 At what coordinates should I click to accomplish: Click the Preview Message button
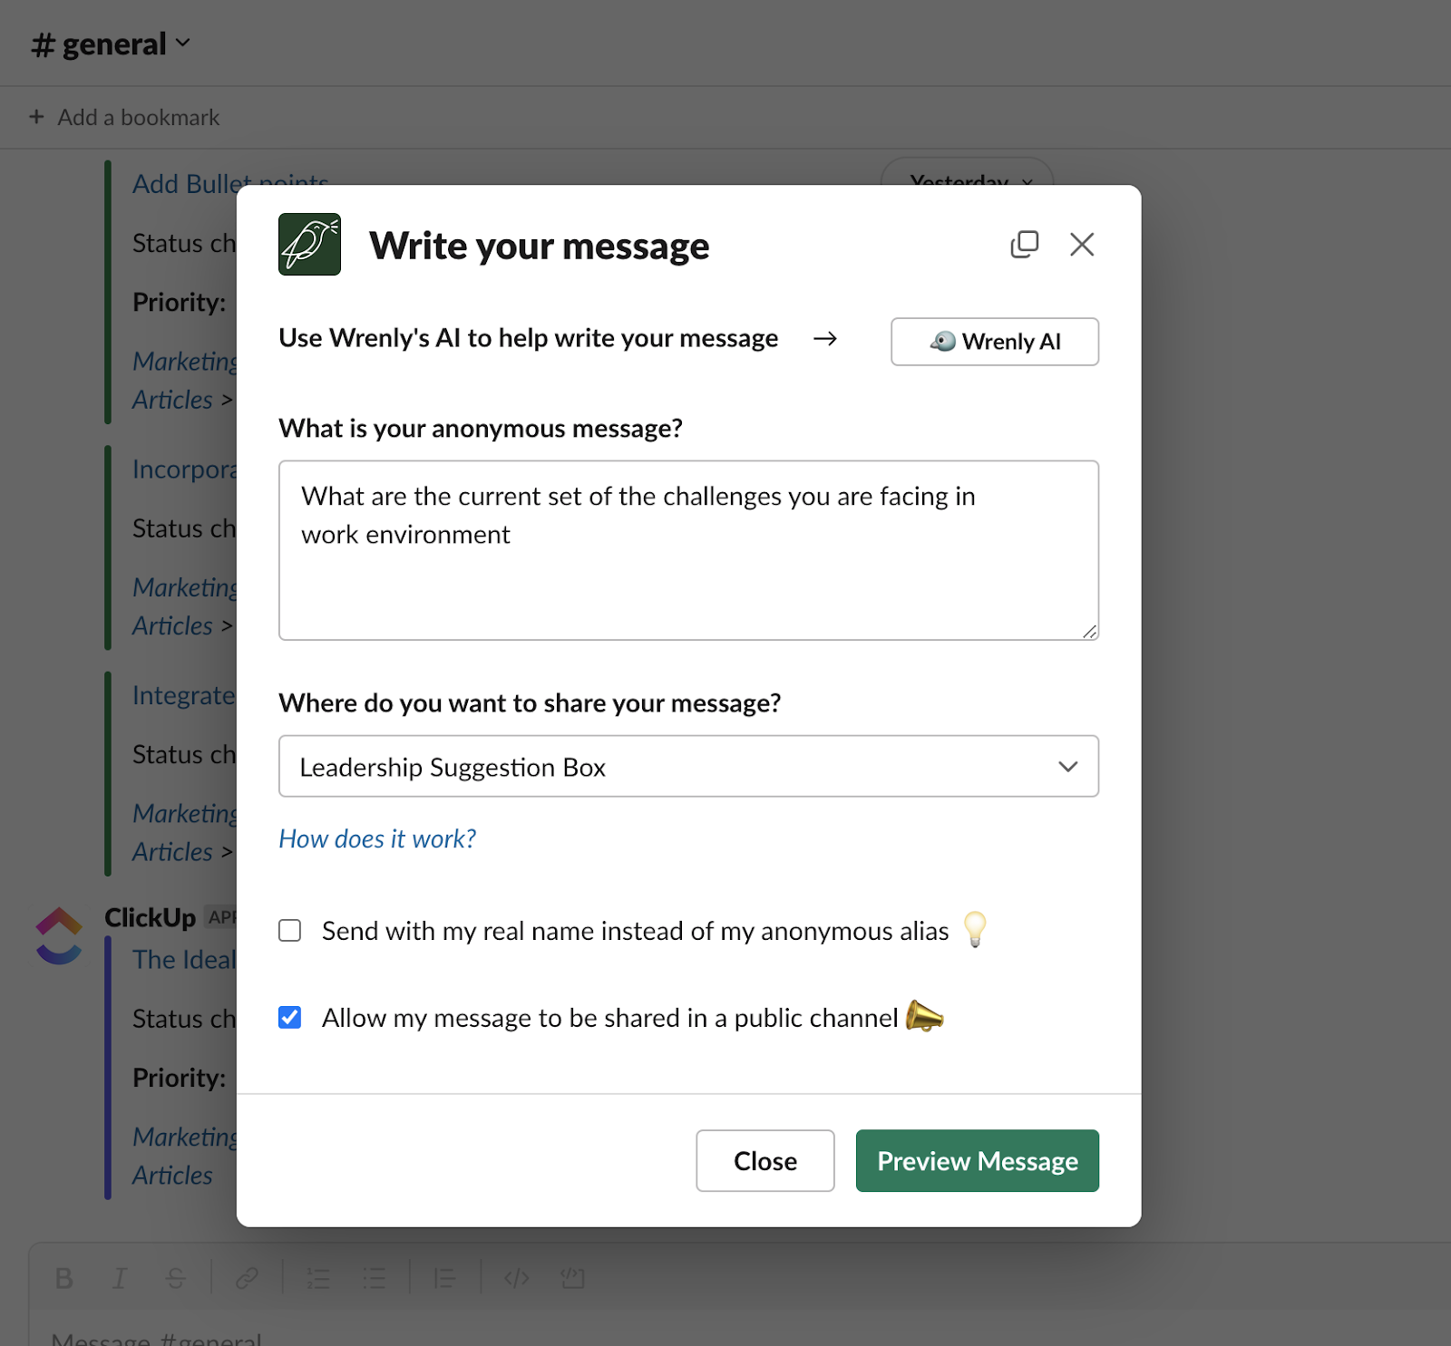(x=978, y=1161)
